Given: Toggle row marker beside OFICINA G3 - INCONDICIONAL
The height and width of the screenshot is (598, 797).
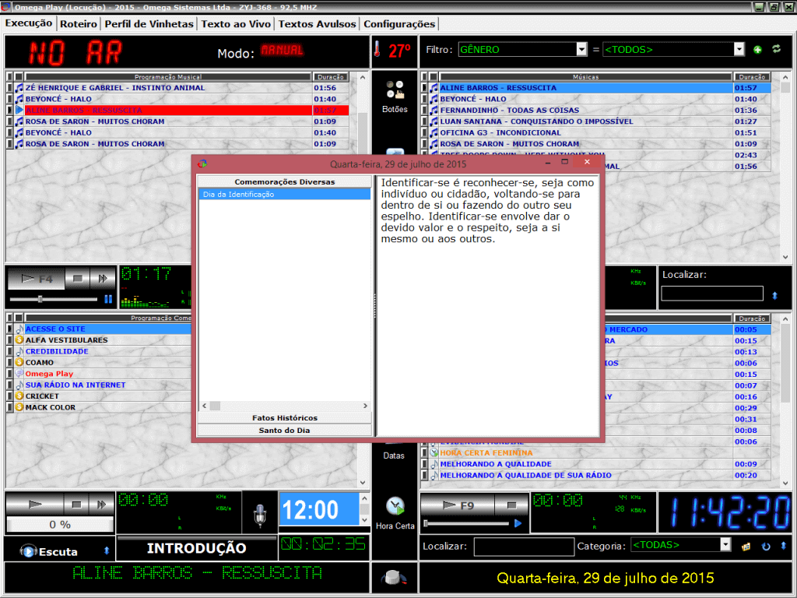Looking at the screenshot, I should click(x=424, y=132).
